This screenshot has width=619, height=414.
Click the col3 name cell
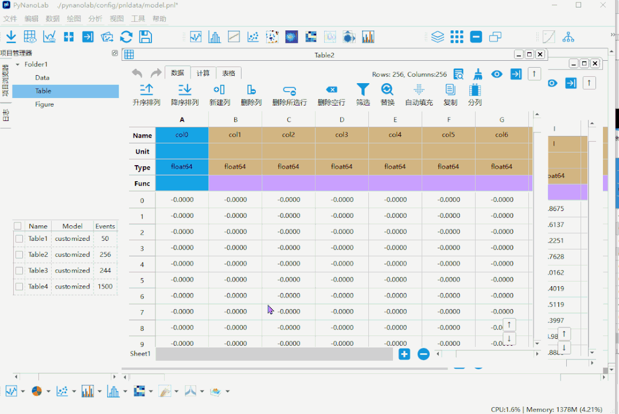pos(342,135)
